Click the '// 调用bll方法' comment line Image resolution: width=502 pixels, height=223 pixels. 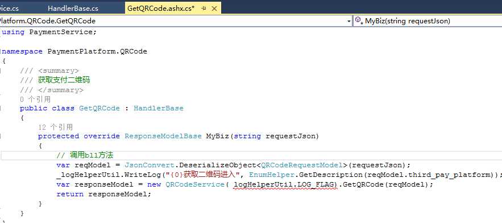(85, 155)
